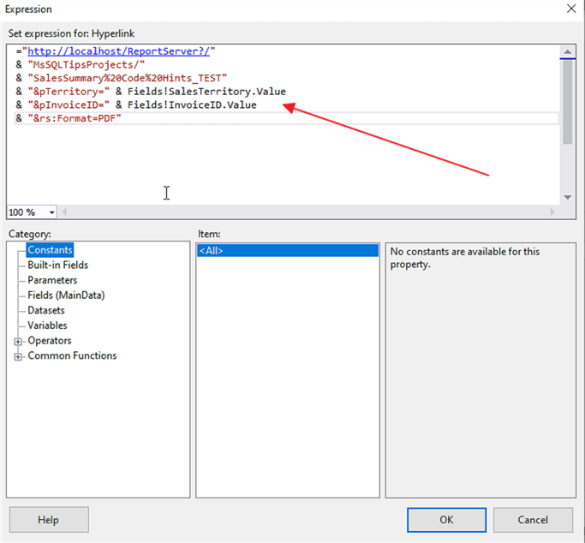Follow the localhost ReportServer hyperlink text

pos(118,51)
